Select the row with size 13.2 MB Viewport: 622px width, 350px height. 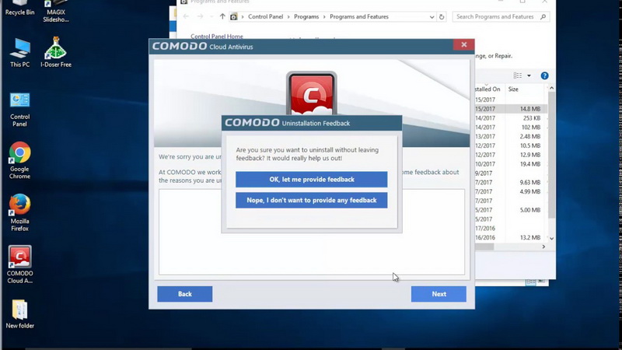(x=511, y=237)
